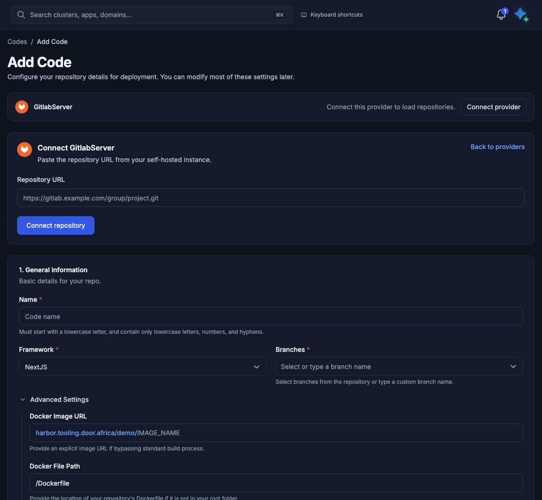Click the Add Code page heading

coord(39,62)
